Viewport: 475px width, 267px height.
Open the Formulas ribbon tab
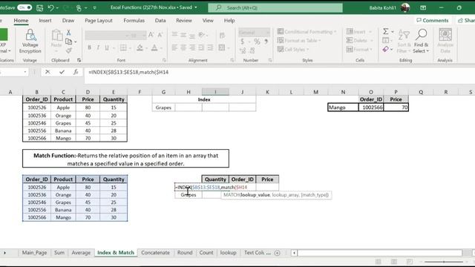pos(134,21)
